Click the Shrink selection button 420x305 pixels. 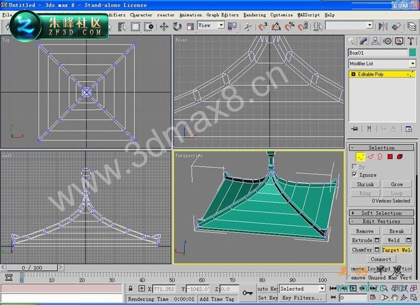point(366,184)
